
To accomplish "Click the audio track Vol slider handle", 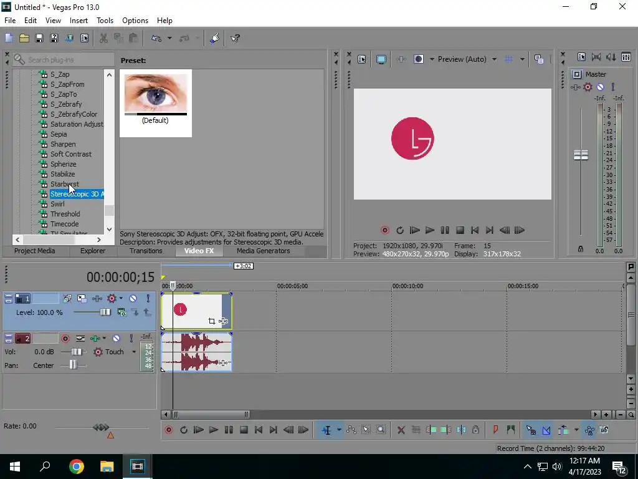I will pyautogui.click(x=77, y=352).
